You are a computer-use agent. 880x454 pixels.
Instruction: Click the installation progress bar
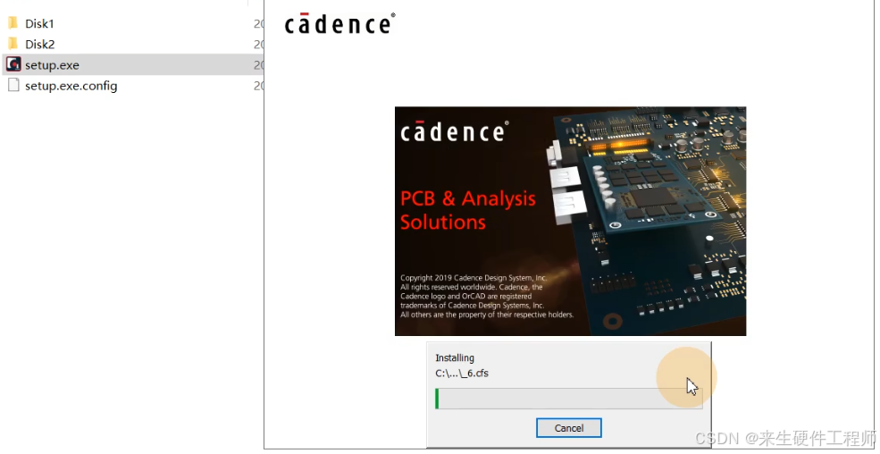568,399
